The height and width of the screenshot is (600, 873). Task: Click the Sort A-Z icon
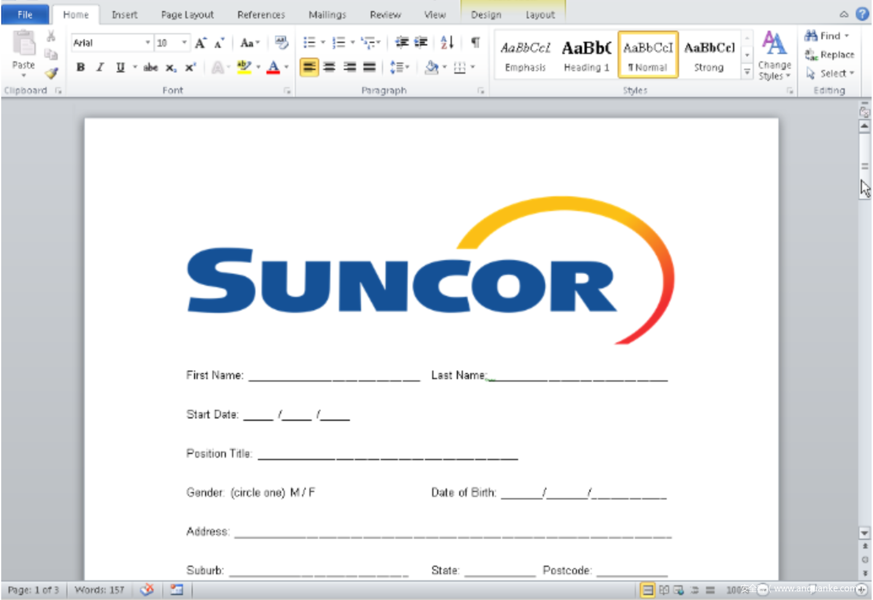coord(447,42)
